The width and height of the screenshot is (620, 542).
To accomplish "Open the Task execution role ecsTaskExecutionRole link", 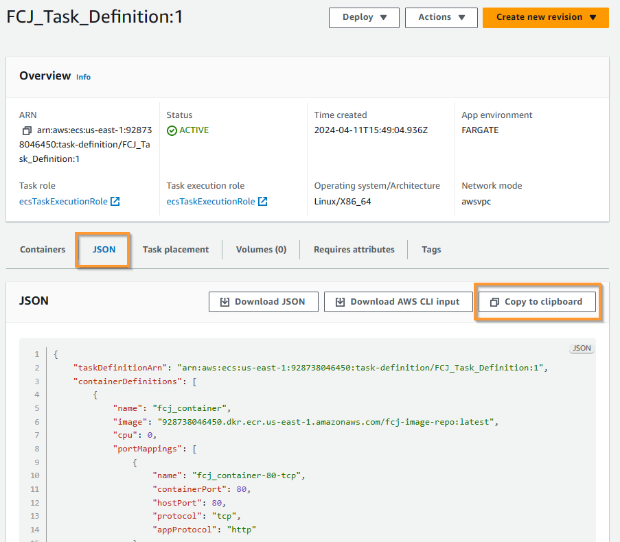I will pyautogui.click(x=211, y=202).
